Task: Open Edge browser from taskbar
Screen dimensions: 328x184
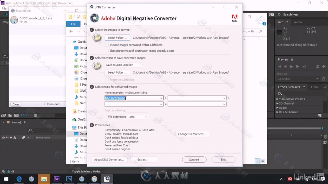Action: [x=19, y=179]
